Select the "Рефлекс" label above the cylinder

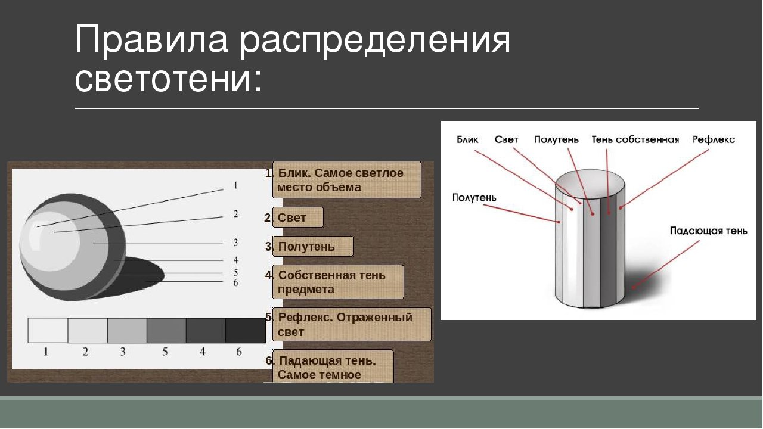714,139
